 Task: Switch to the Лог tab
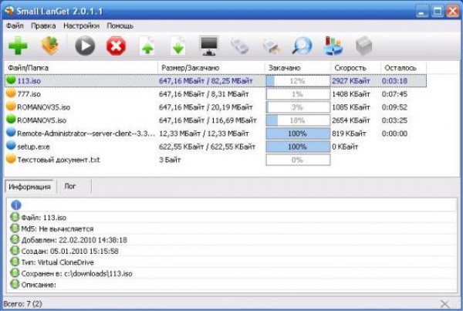(x=70, y=186)
